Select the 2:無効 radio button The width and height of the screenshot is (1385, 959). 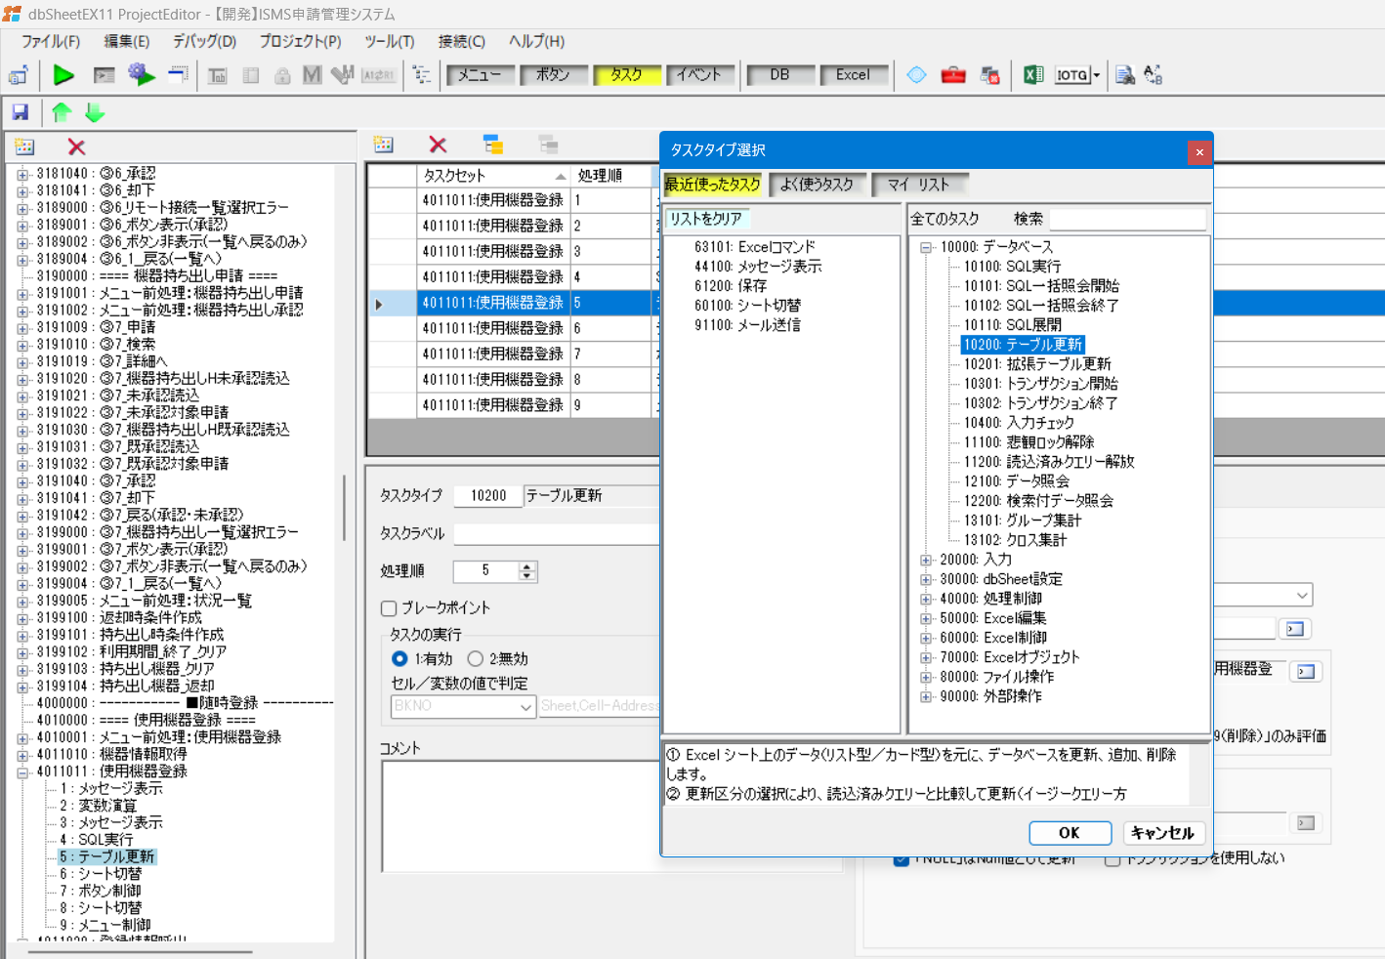coord(476,659)
